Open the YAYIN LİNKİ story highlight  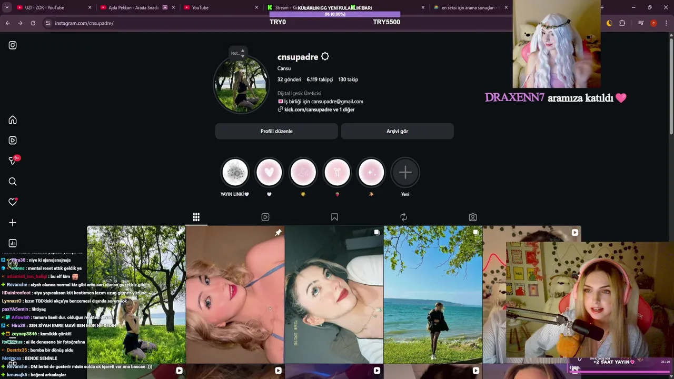click(235, 172)
